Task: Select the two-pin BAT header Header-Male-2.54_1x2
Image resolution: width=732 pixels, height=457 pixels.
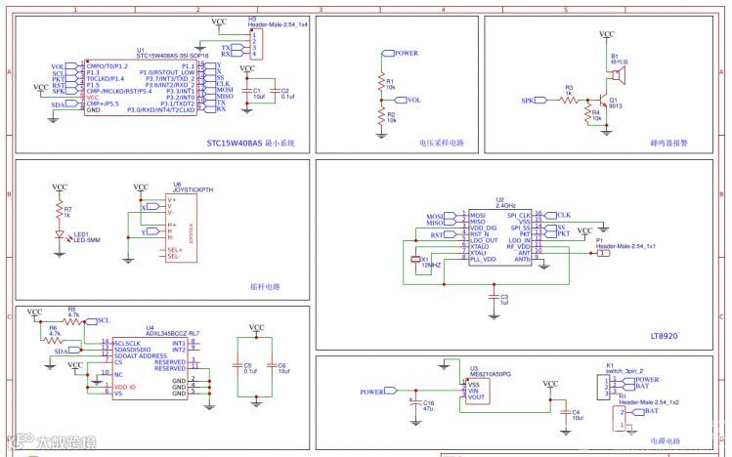Action: pyautogui.click(x=620, y=418)
